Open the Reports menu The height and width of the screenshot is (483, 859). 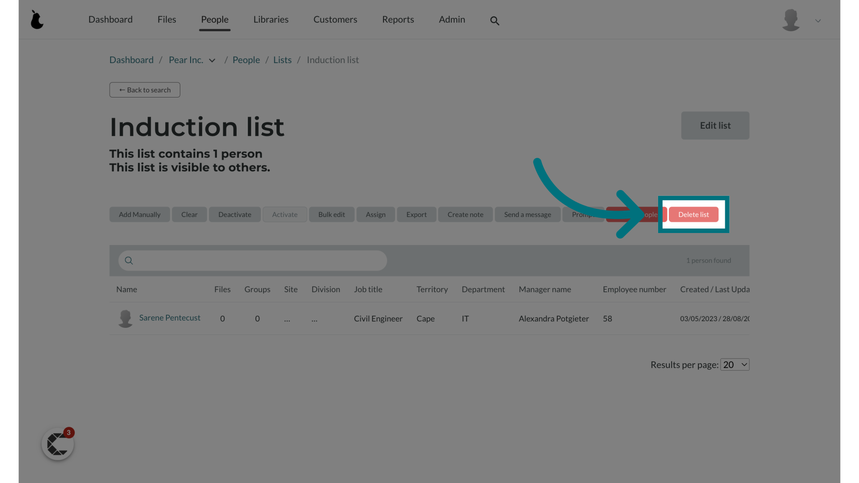click(x=398, y=19)
